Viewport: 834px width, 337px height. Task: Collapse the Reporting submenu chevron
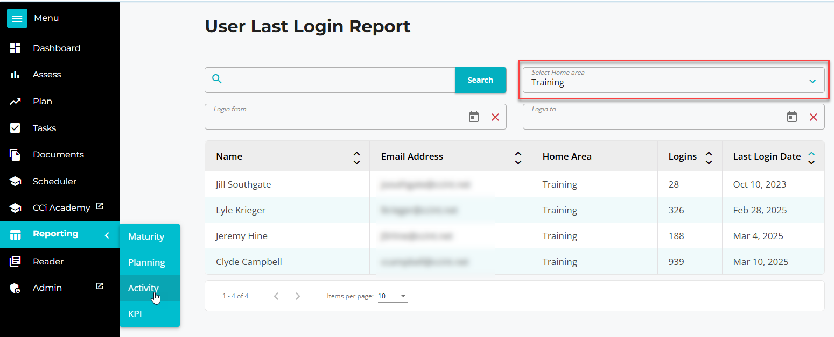[107, 235]
